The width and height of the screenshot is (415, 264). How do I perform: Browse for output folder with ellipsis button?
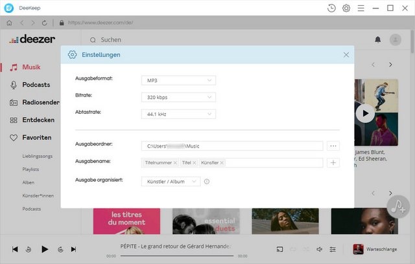333,146
